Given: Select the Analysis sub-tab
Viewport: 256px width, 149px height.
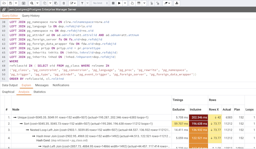Looking at the screenshot, I should (x=24, y=92).
